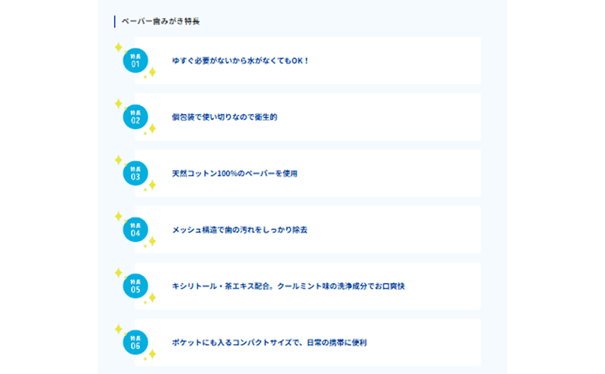Click the lower-right sparkle beside badge 06
Viewport: 605px width, 374px height.
pos(151,354)
